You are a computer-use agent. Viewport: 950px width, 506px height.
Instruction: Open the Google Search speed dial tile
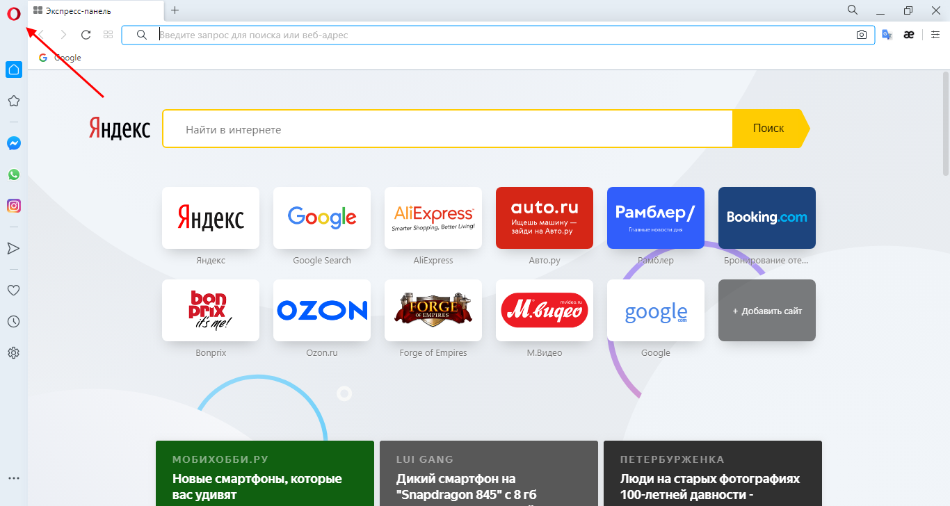(322, 218)
